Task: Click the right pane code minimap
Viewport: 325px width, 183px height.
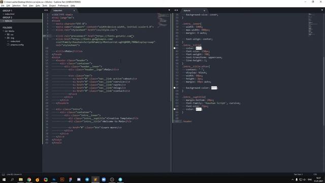Action: [x=313, y=24]
